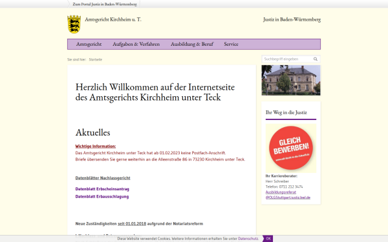Click the Aktuelles heading
The image size is (388, 242).
click(92, 132)
